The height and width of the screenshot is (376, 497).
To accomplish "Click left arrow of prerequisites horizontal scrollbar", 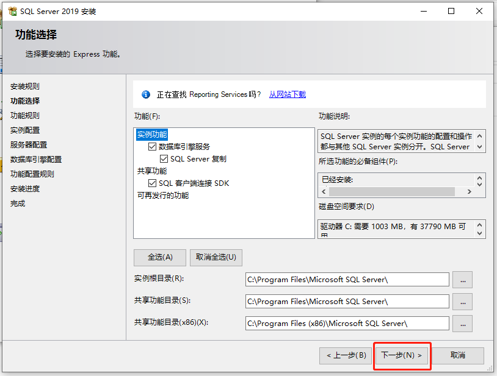I will [324, 191].
